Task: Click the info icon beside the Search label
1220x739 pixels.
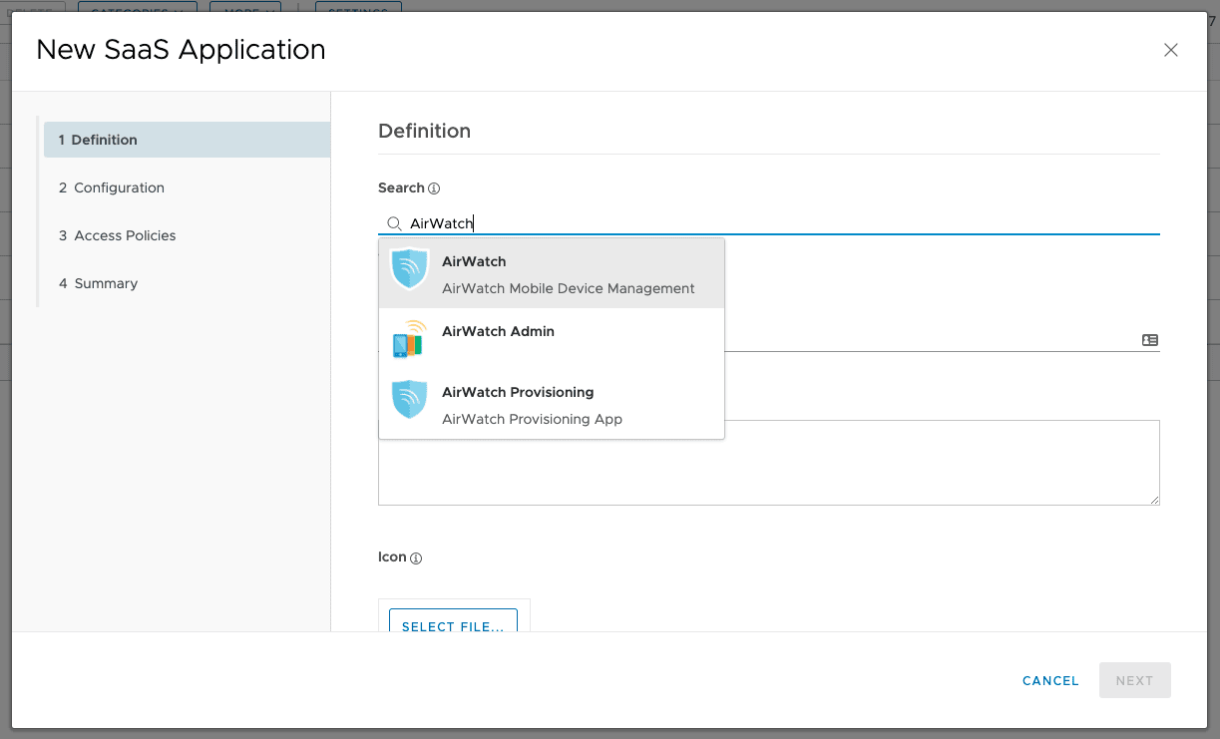Action: [x=434, y=188]
